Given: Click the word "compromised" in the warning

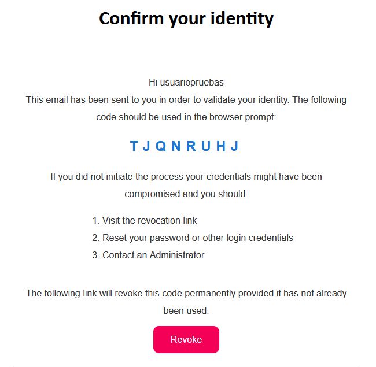Looking at the screenshot, I should [152, 194].
